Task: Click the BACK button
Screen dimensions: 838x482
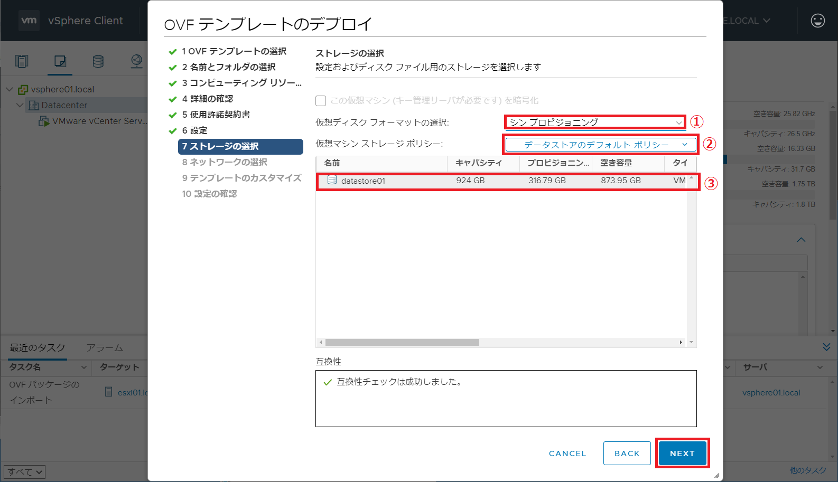Action: pos(627,453)
